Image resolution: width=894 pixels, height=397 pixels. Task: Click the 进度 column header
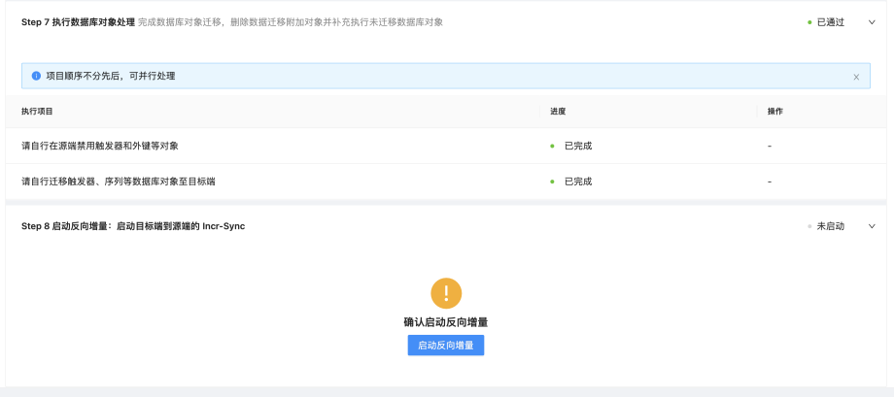coord(558,112)
